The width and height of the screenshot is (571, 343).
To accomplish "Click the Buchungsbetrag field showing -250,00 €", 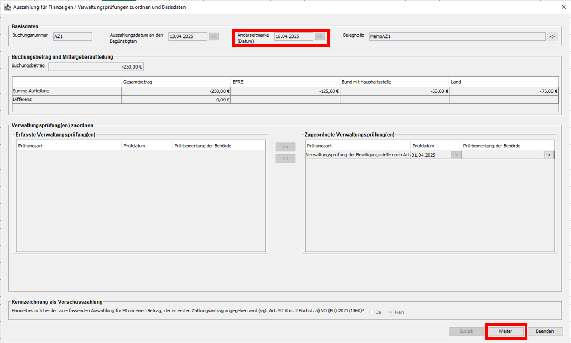I will coord(95,66).
